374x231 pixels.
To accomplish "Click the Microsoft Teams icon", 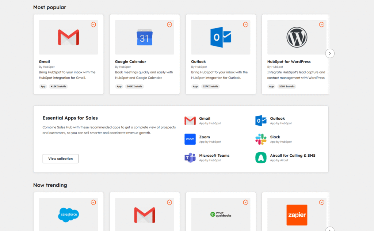I will [190, 157].
